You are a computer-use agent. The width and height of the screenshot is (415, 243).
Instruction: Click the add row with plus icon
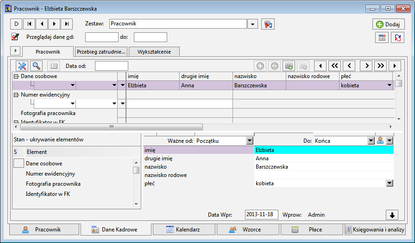[x=289, y=66]
